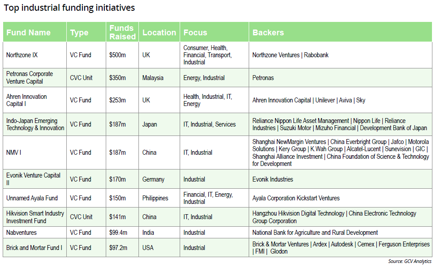Click the Fund Name column header
Screen dimensions: 436x267
pos(28,33)
